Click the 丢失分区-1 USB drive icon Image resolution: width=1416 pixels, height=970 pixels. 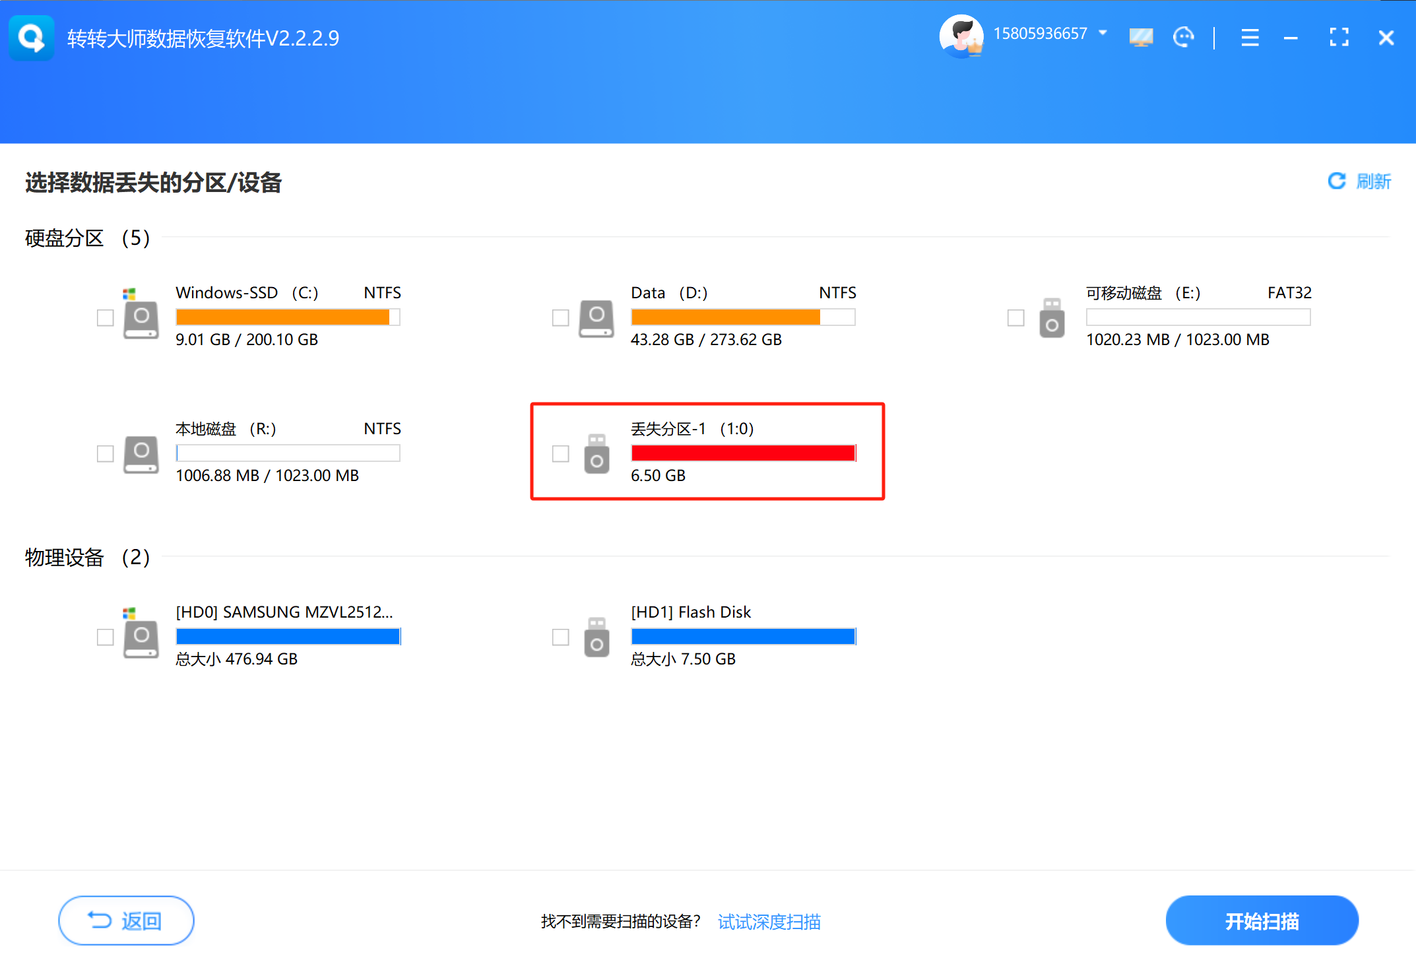pos(596,455)
